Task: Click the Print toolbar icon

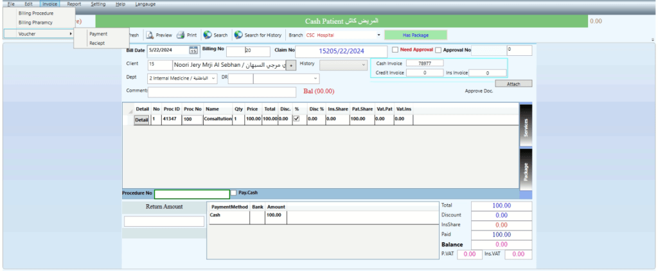Action: pyautogui.click(x=181, y=35)
